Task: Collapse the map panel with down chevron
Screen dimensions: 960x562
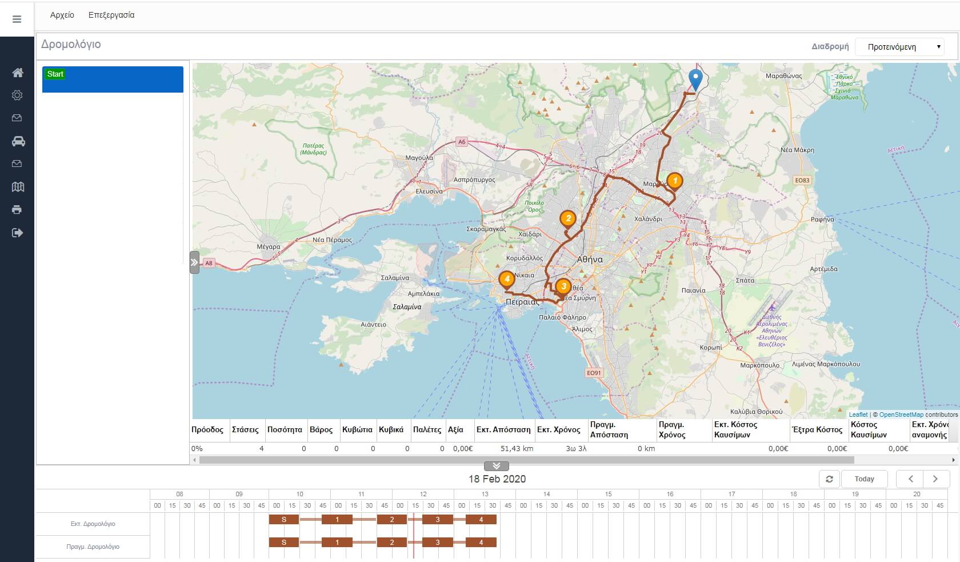Action: tap(496, 466)
